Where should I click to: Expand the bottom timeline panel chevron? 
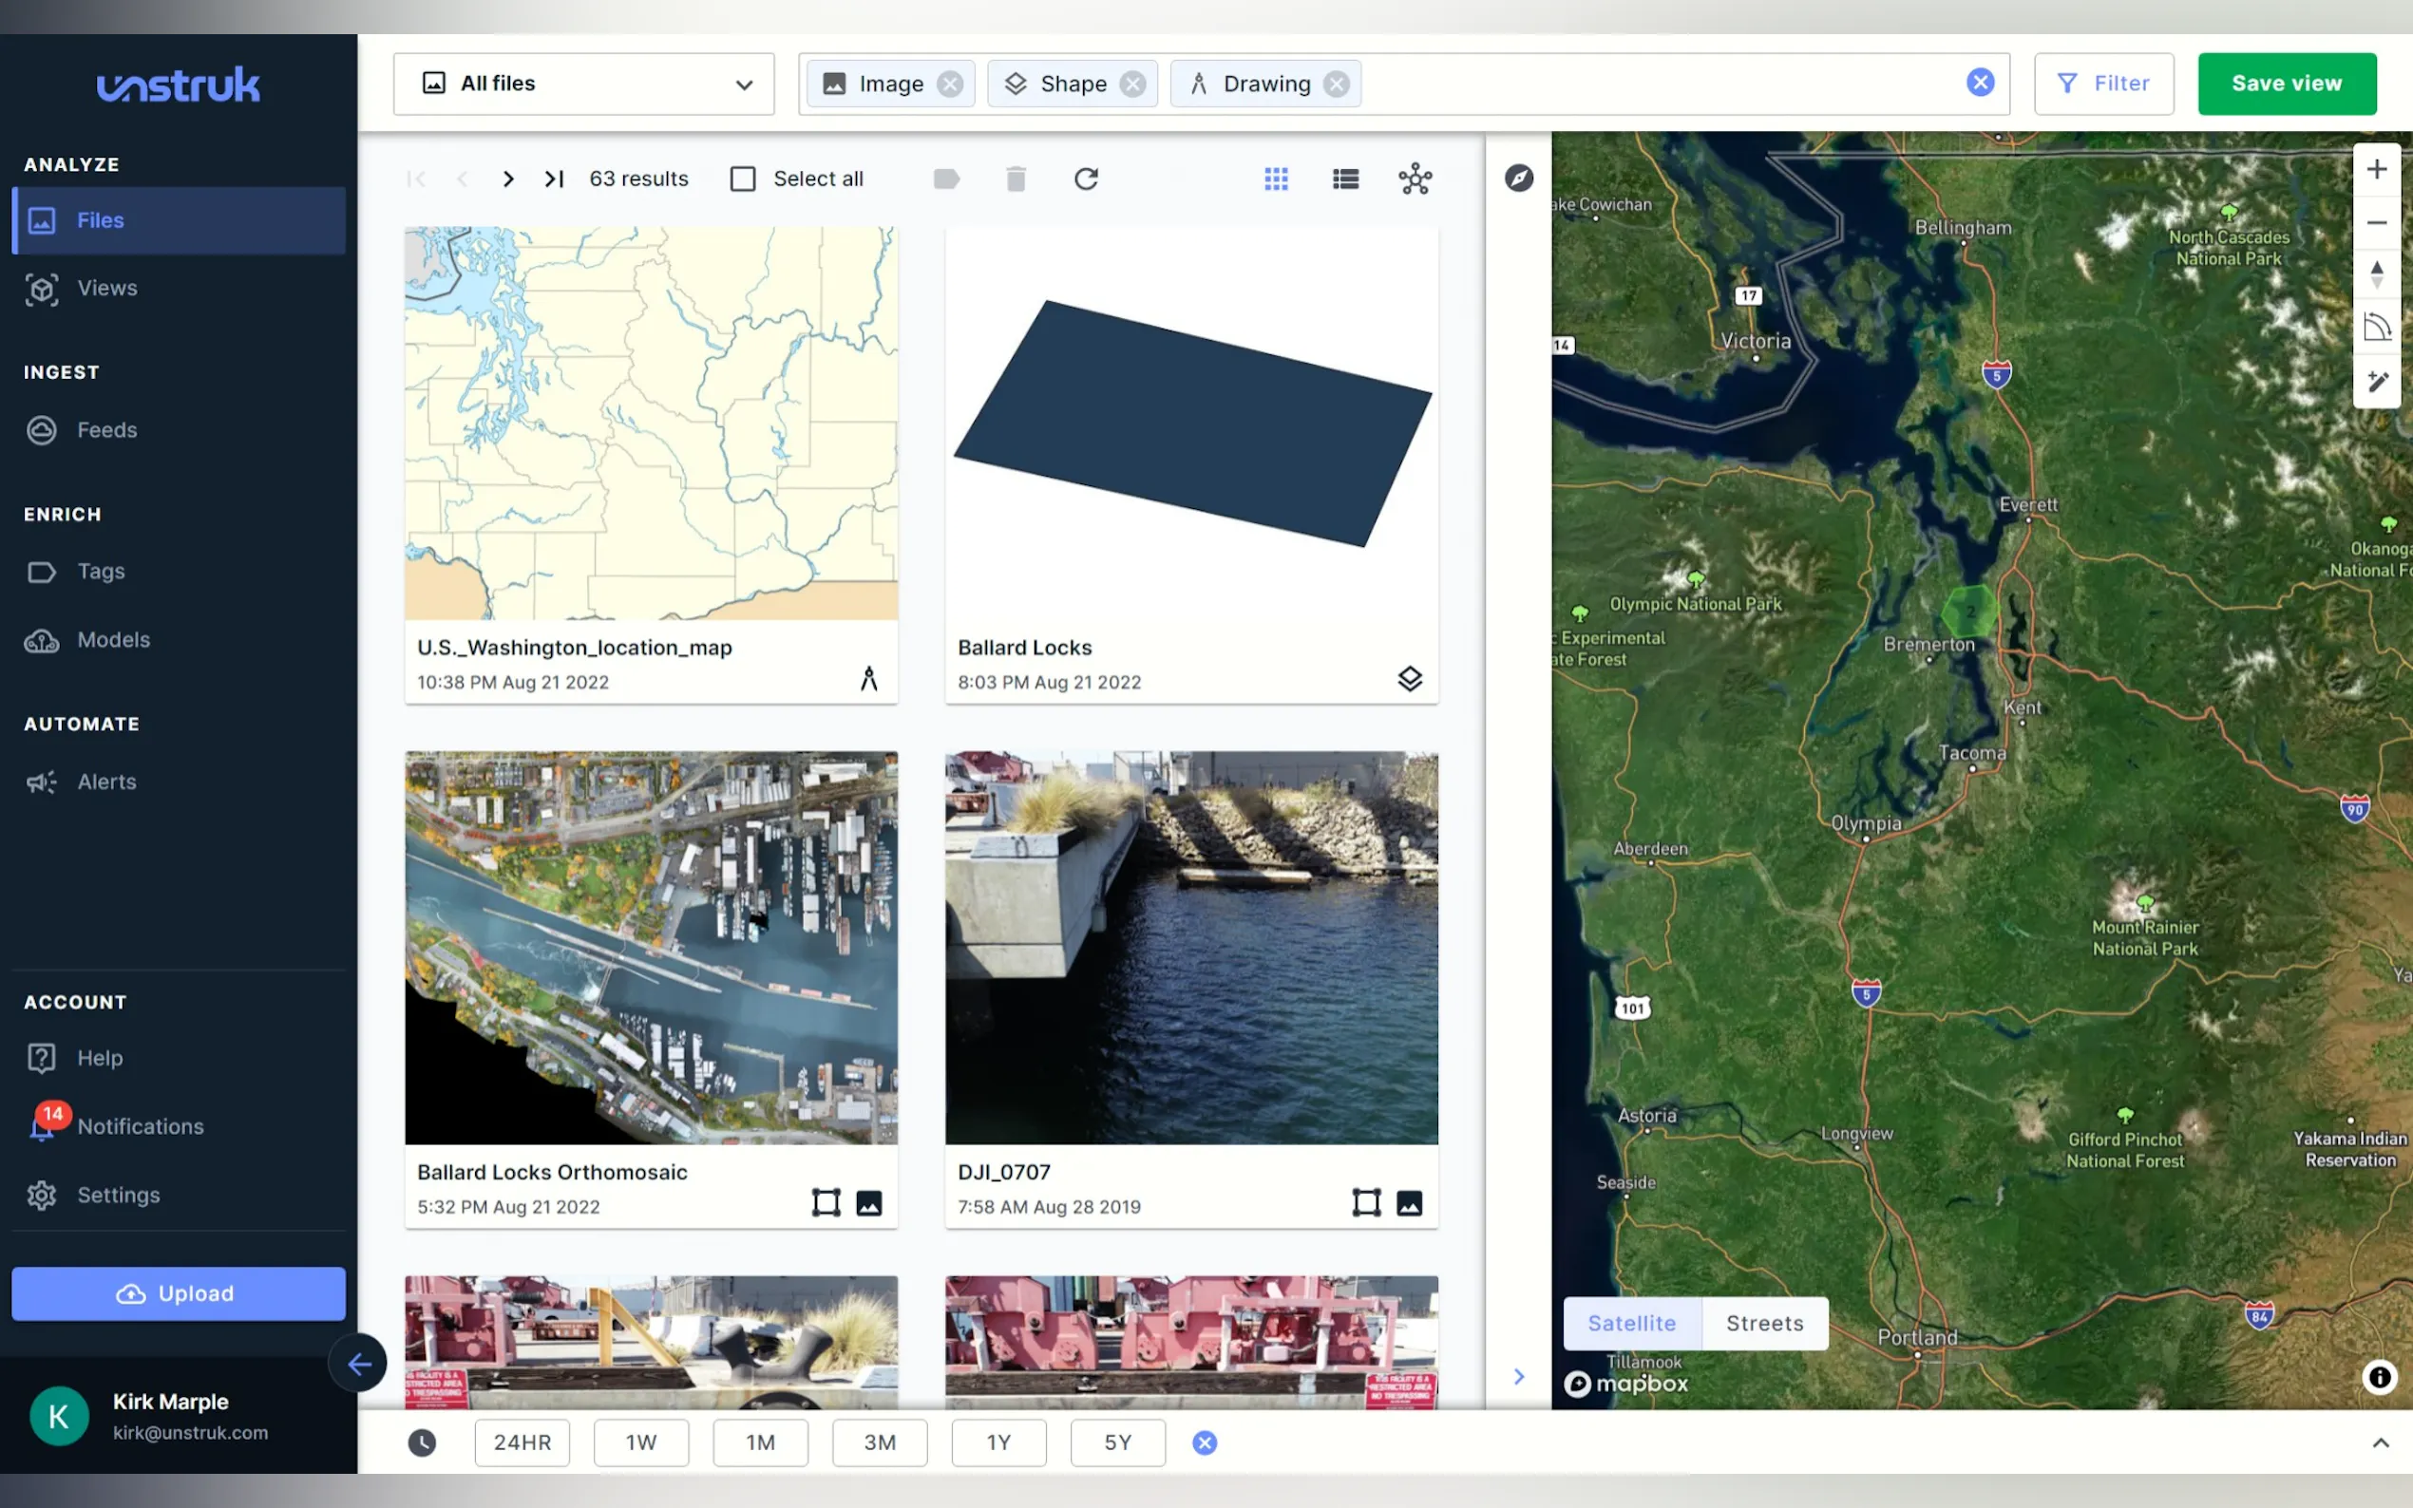click(x=2380, y=1442)
